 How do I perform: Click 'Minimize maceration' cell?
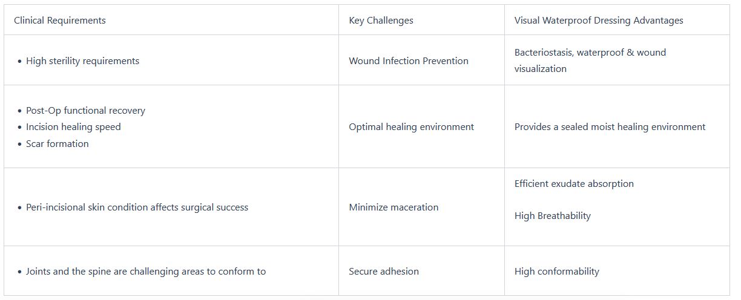point(394,207)
